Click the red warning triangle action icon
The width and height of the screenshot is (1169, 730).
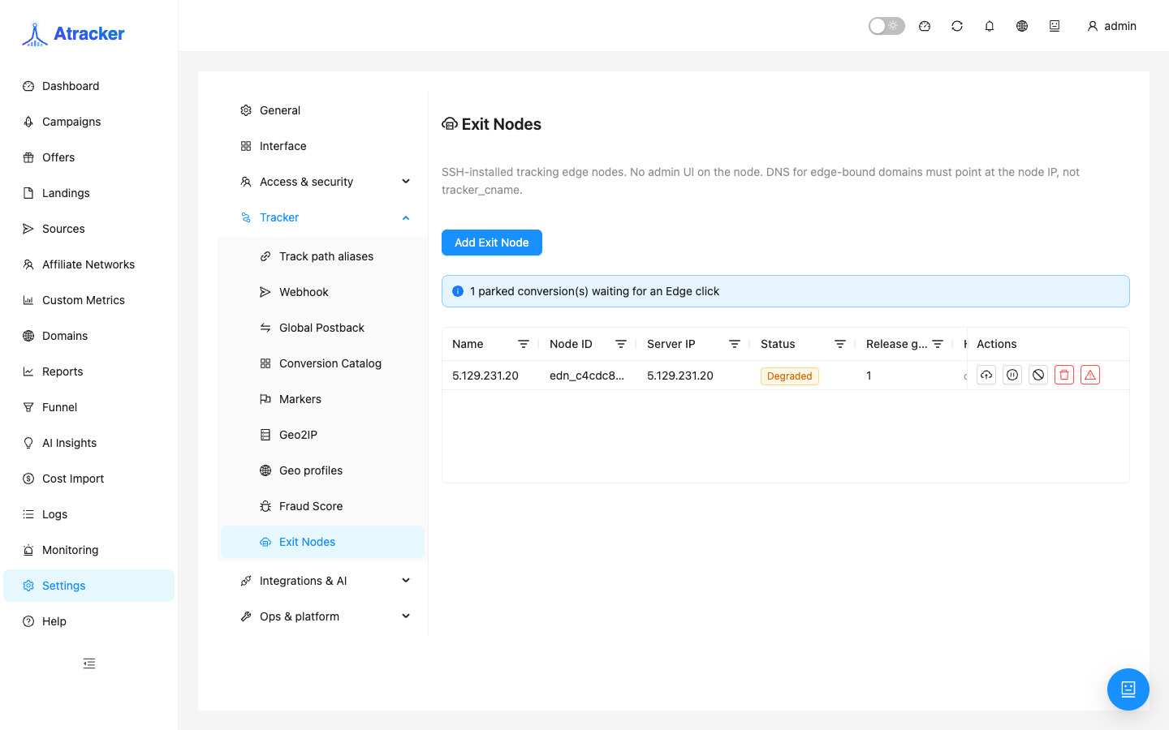pos(1090,375)
